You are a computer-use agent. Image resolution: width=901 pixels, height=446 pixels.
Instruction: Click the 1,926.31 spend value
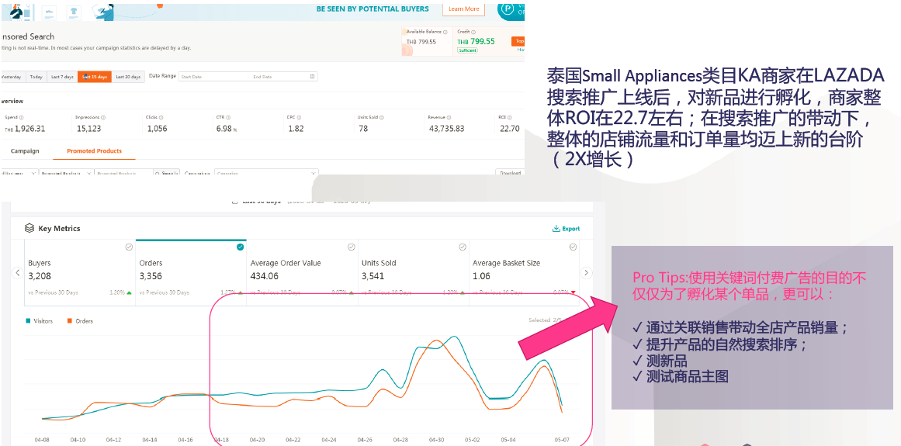[x=29, y=129]
